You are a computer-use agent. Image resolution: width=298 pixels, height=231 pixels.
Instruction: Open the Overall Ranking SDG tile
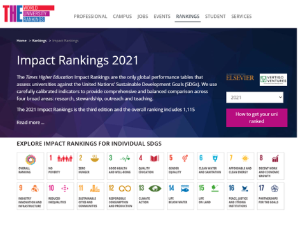pos(31,166)
